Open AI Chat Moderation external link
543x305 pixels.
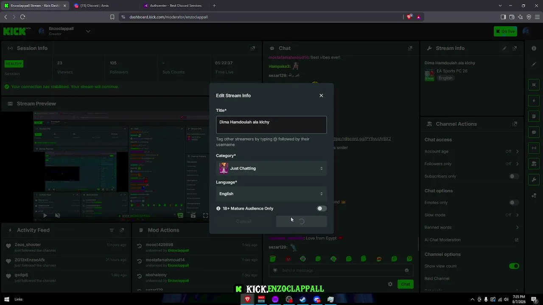517,240
